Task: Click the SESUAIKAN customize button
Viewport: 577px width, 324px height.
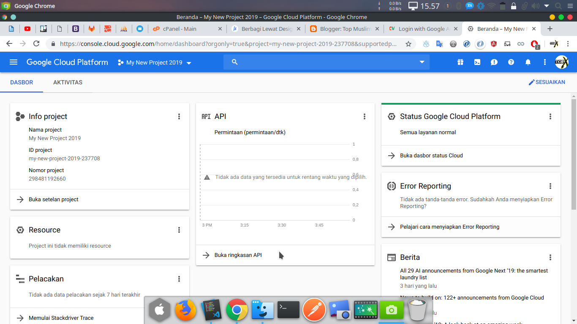Action: 547,82
